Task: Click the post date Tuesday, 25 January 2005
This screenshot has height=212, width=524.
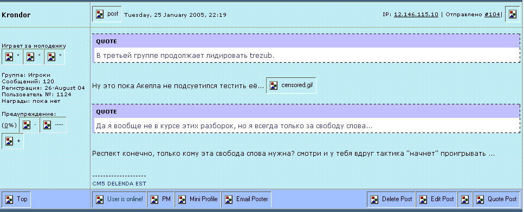Action: click(175, 15)
